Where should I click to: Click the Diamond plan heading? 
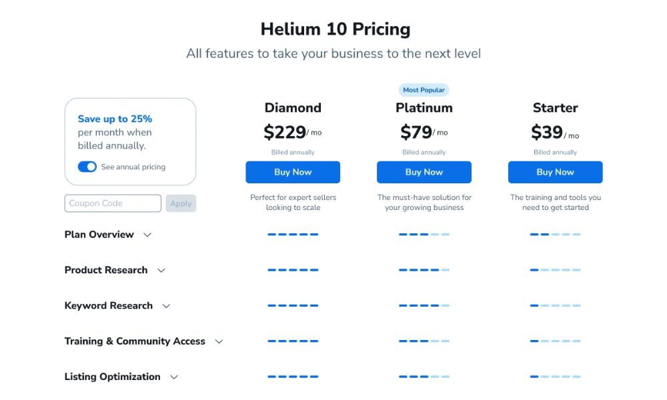pyautogui.click(x=292, y=107)
